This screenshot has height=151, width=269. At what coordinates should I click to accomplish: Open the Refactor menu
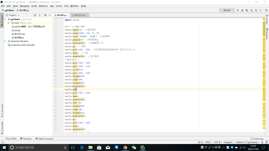coord(43,6)
